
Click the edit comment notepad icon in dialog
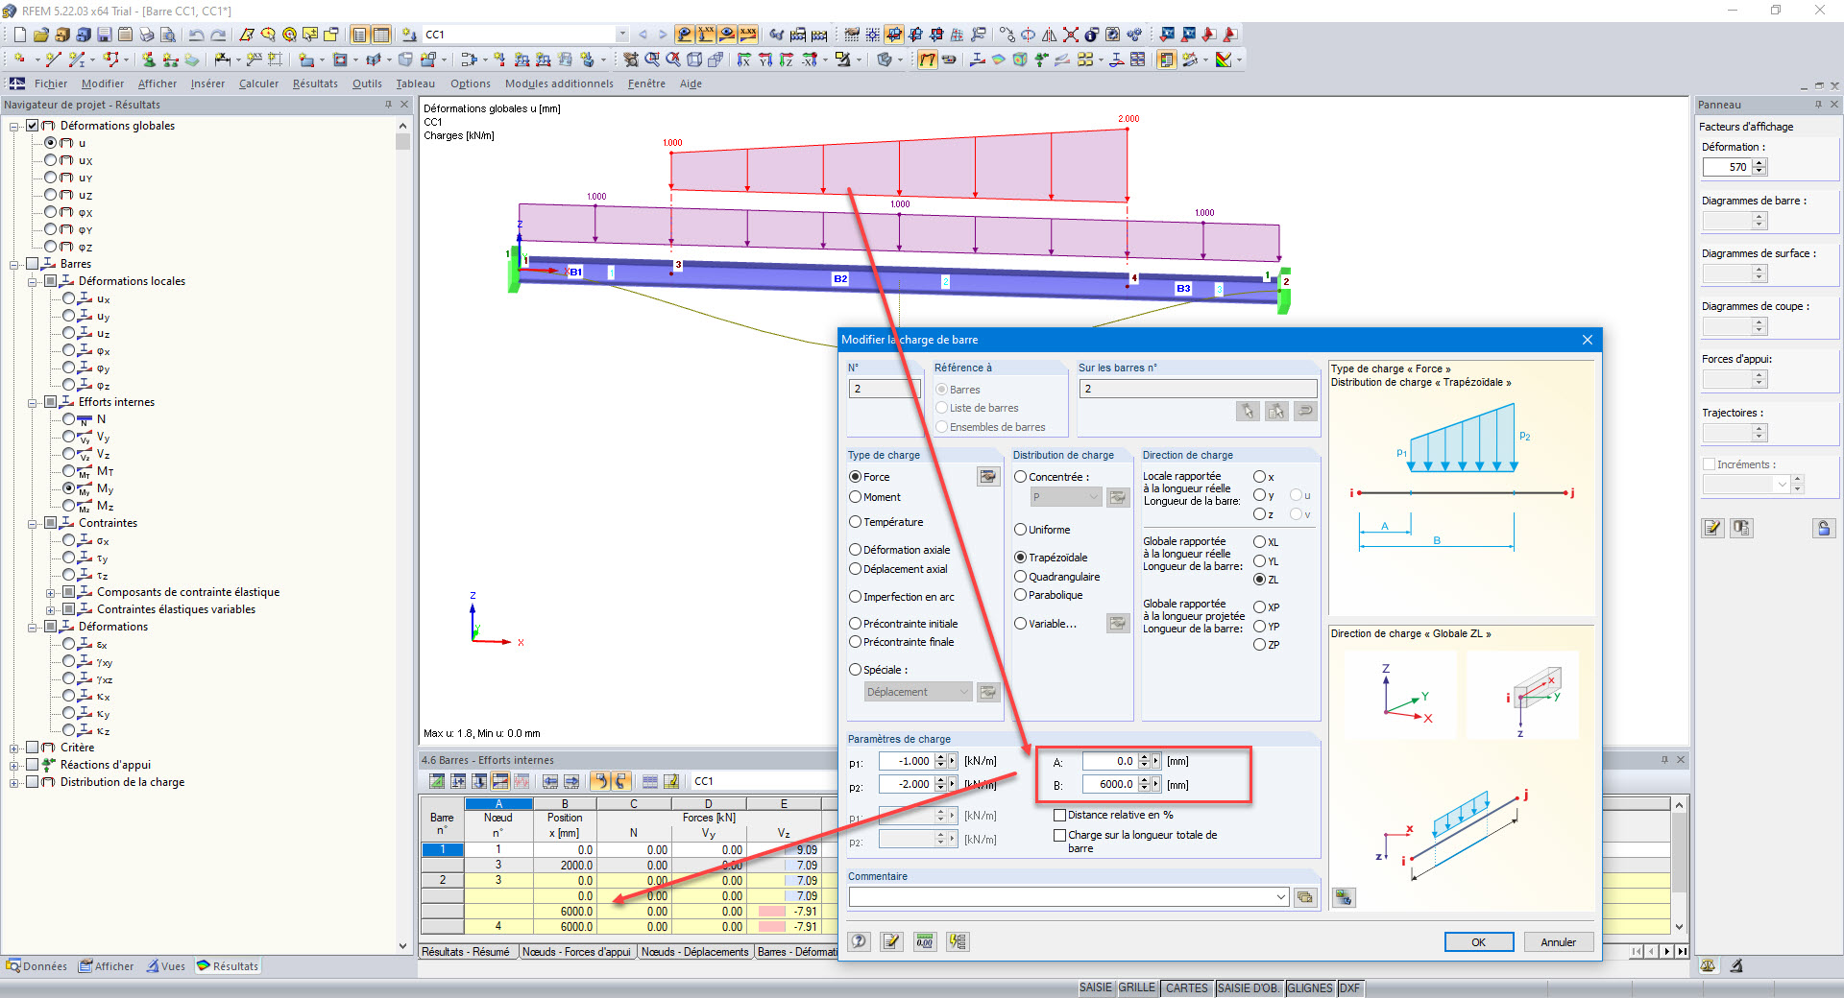click(892, 941)
